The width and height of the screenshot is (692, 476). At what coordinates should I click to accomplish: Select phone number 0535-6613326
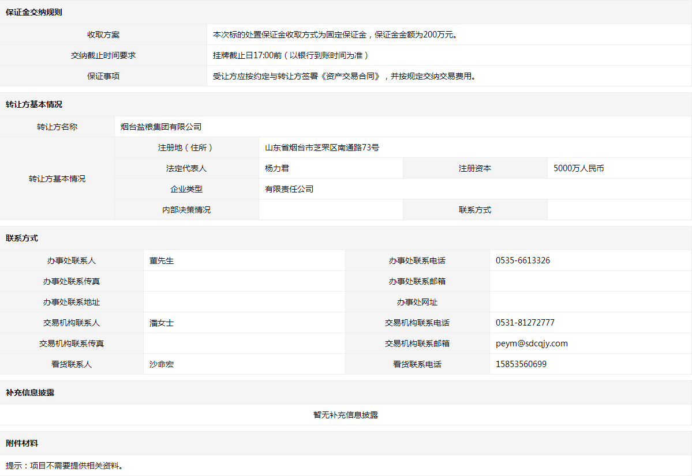click(x=523, y=260)
